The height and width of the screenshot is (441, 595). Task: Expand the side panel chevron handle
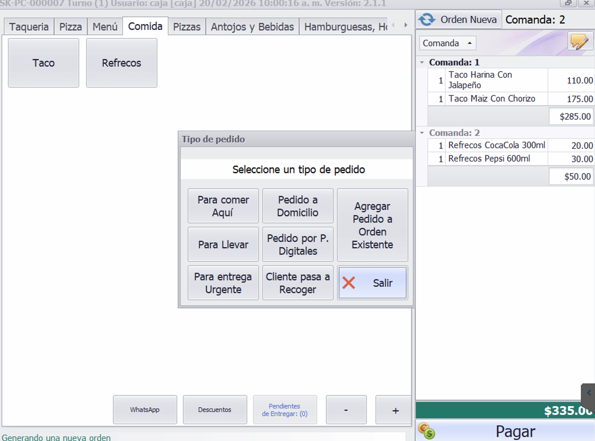(x=589, y=393)
